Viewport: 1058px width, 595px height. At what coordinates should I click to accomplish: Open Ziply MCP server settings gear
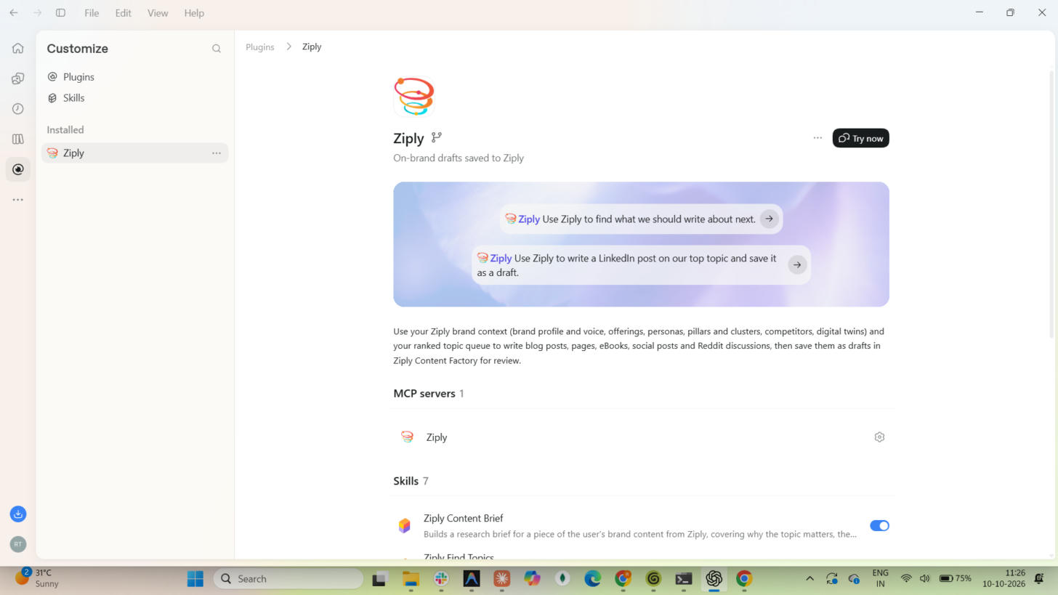(879, 437)
